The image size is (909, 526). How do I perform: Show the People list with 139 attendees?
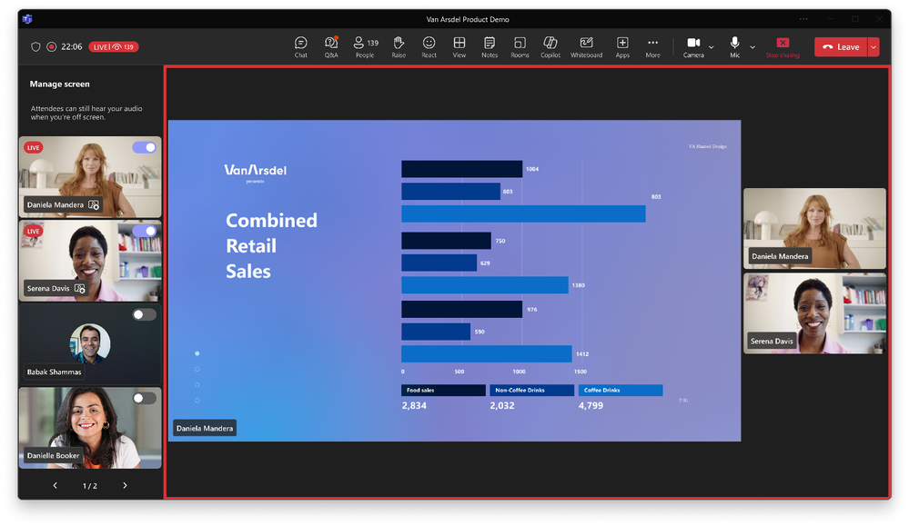365,47
